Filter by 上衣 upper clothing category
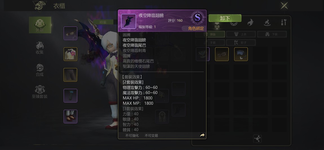The width and height of the screenshot is (324, 150). point(241,34)
